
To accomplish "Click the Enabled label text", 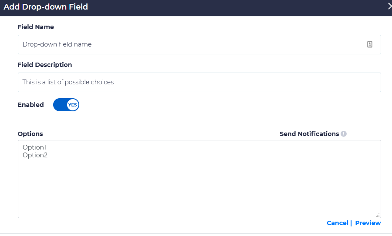I will (x=30, y=105).
